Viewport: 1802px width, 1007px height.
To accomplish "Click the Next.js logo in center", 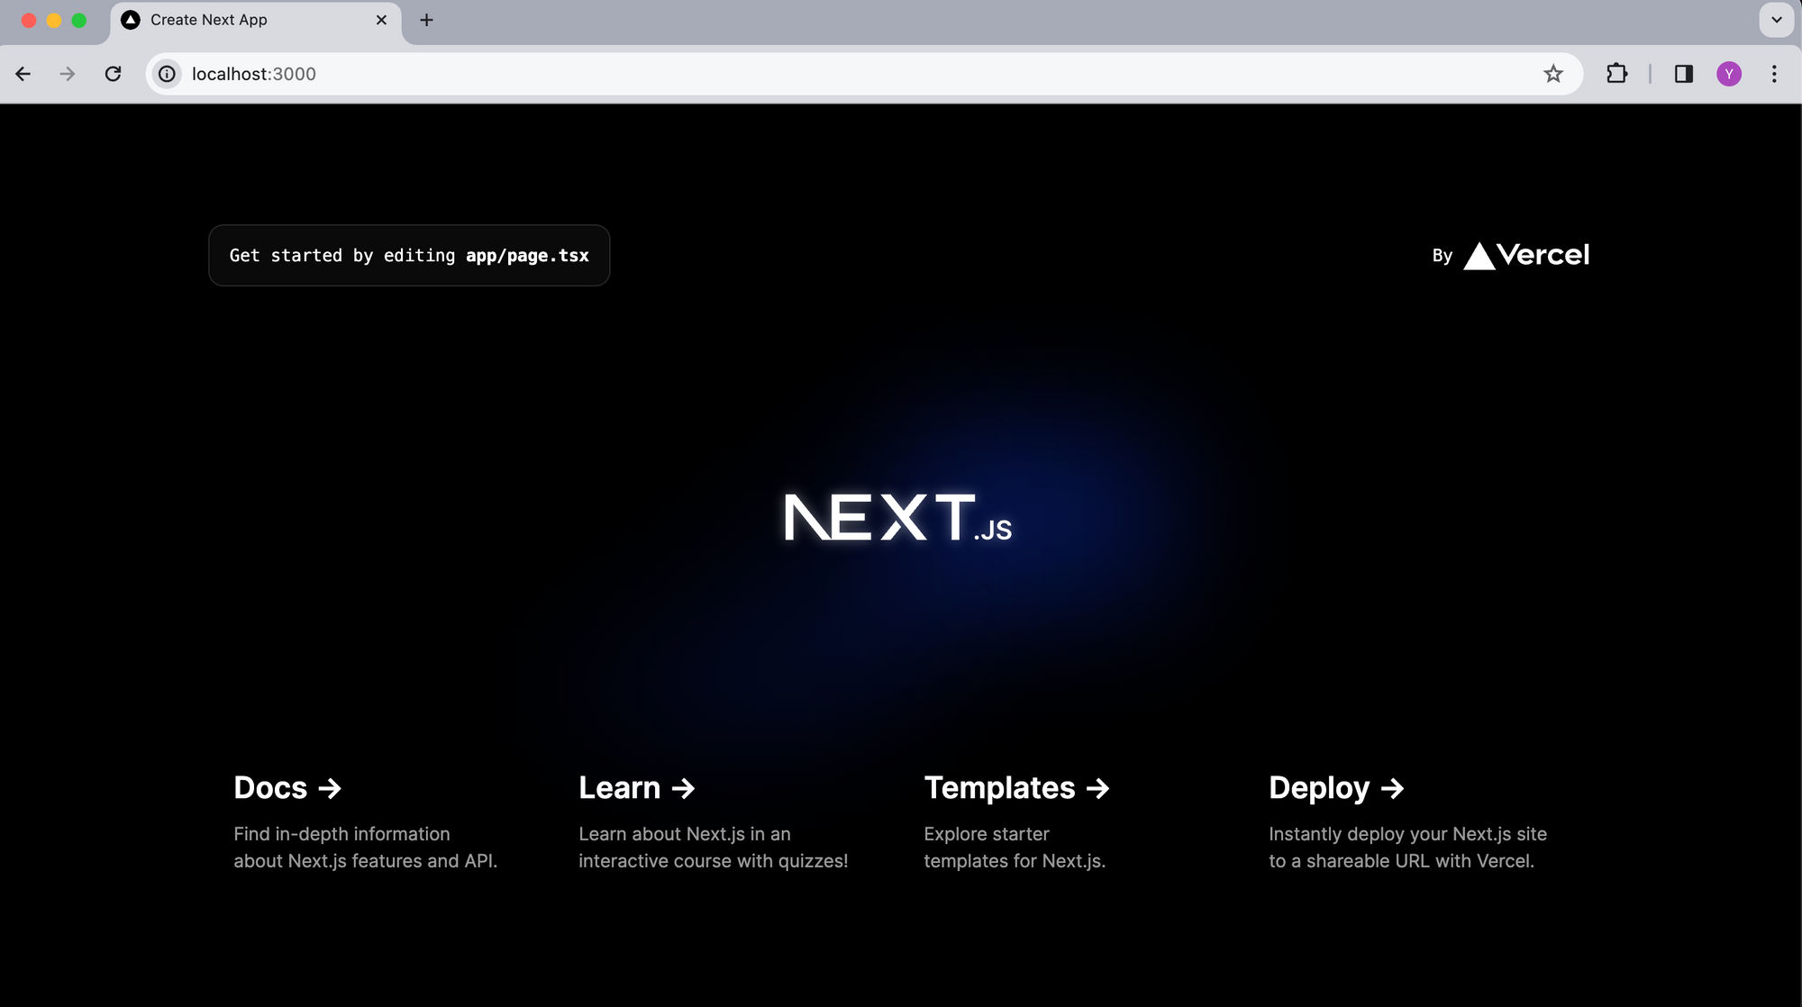I will pyautogui.click(x=900, y=516).
